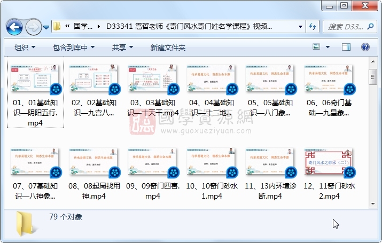Select thumbnail of 07基础知识—八神象...
Image resolution: width=382 pixels, height=243 pixels.
36,162
